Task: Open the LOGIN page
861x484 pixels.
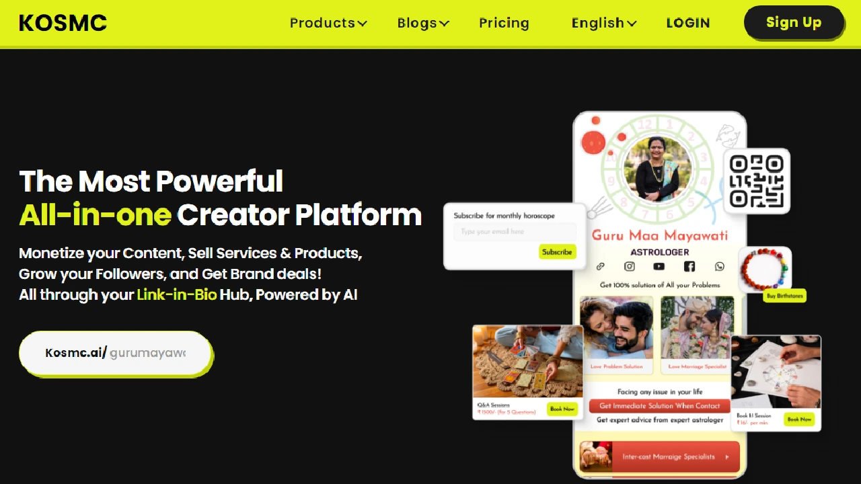Action: [688, 23]
